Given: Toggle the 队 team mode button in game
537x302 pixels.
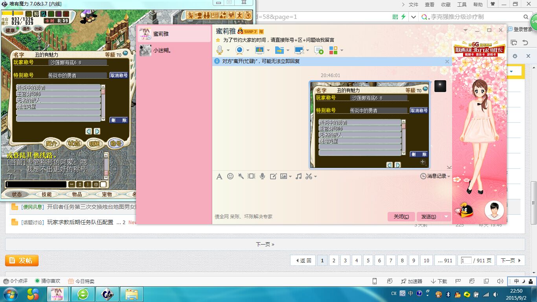Looking at the screenshot, I should pos(43,15).
